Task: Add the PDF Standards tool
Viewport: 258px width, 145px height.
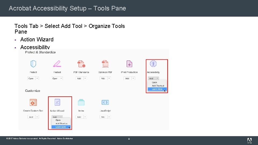Action: point(79,78)
